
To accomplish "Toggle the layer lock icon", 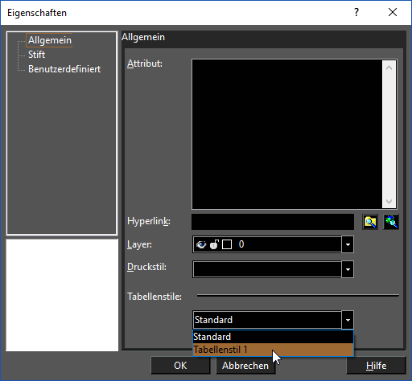I will tap(214, 244).
